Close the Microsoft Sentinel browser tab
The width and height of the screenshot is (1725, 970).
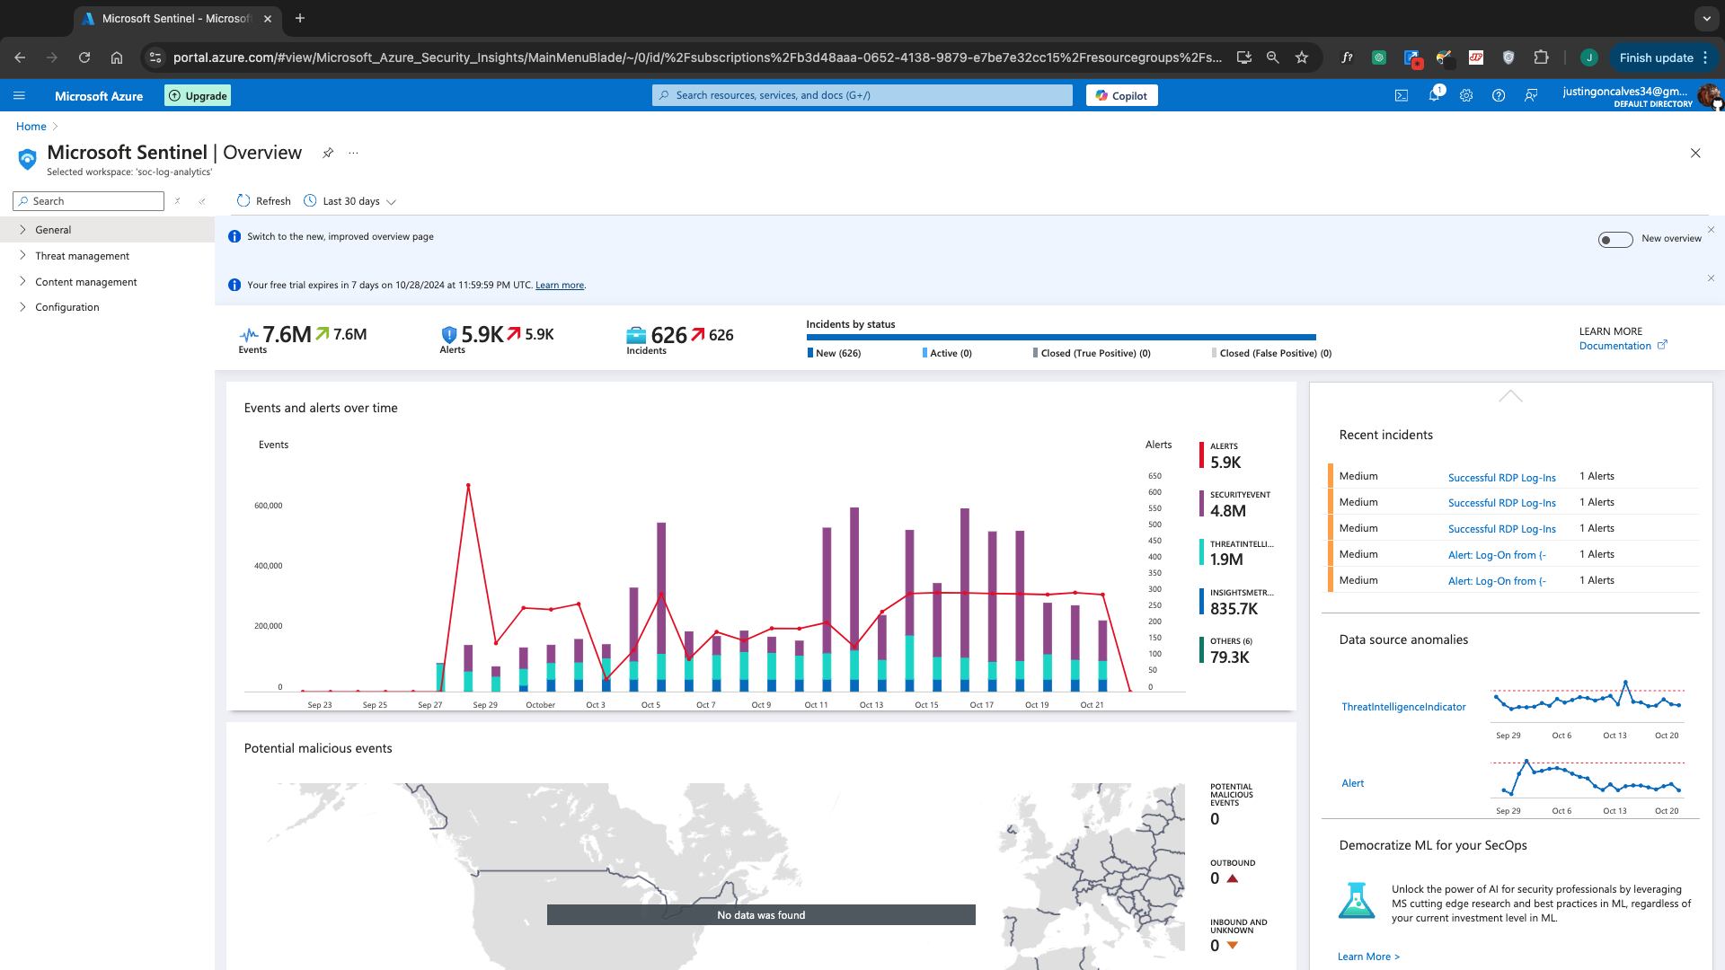[268, 18]
